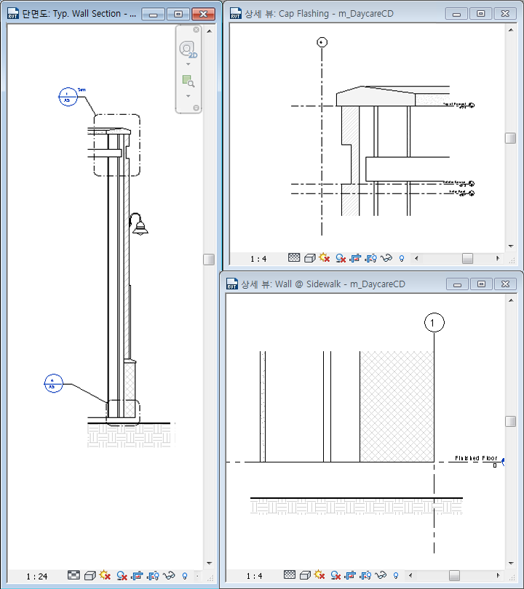This screenshot has height=589, width=524.
Task: Toggle Sun Path in Cap Flashing view
Action: tap(325, 257)
